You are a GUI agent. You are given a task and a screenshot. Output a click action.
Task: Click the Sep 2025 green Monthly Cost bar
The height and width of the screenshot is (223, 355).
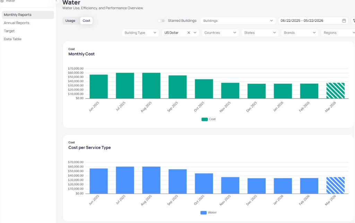pos(177,87)
